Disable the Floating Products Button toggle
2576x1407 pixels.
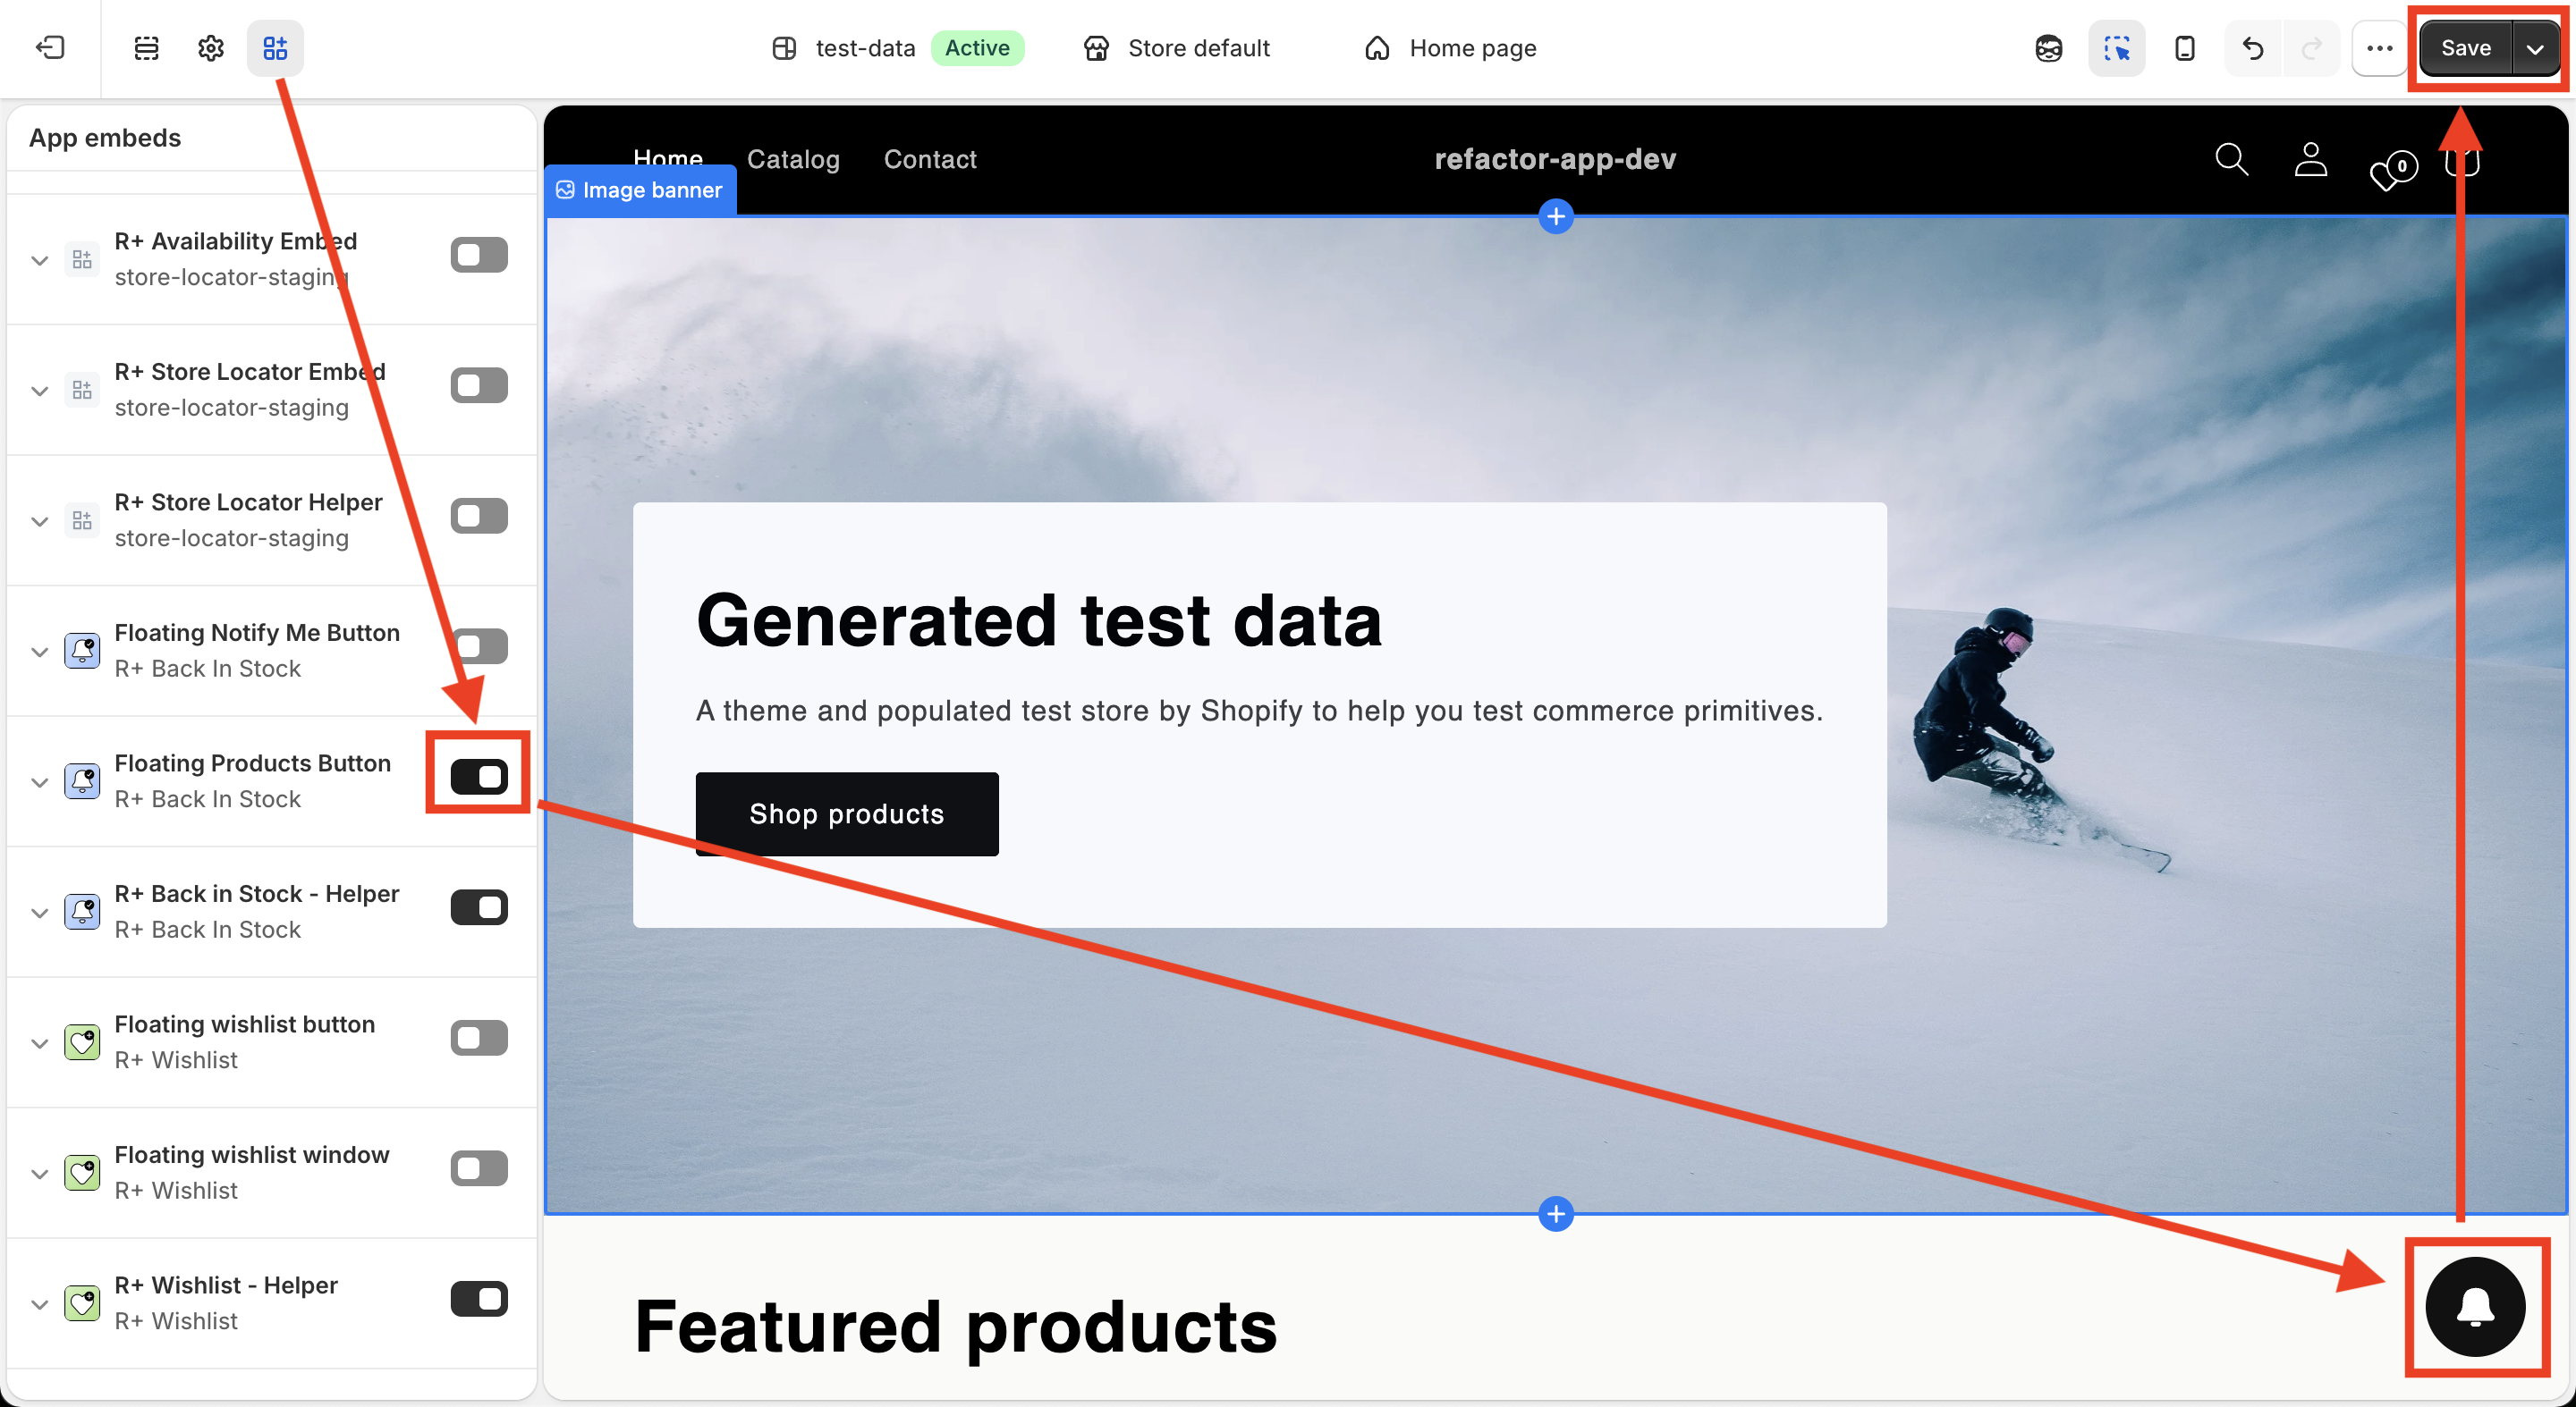tap(479, 777)
